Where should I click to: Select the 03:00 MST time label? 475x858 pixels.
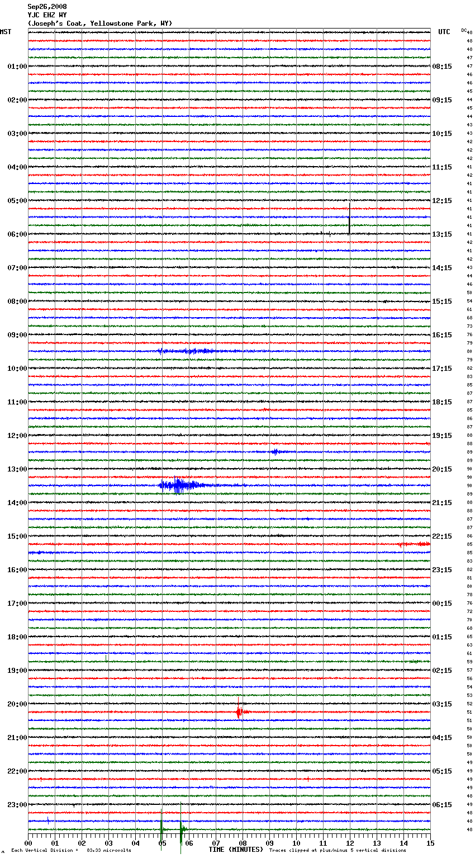[x=17, y=134]
